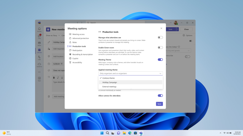Disable the Meeting Theme toggle
243x136 pixels.
(x=160, y=60)
